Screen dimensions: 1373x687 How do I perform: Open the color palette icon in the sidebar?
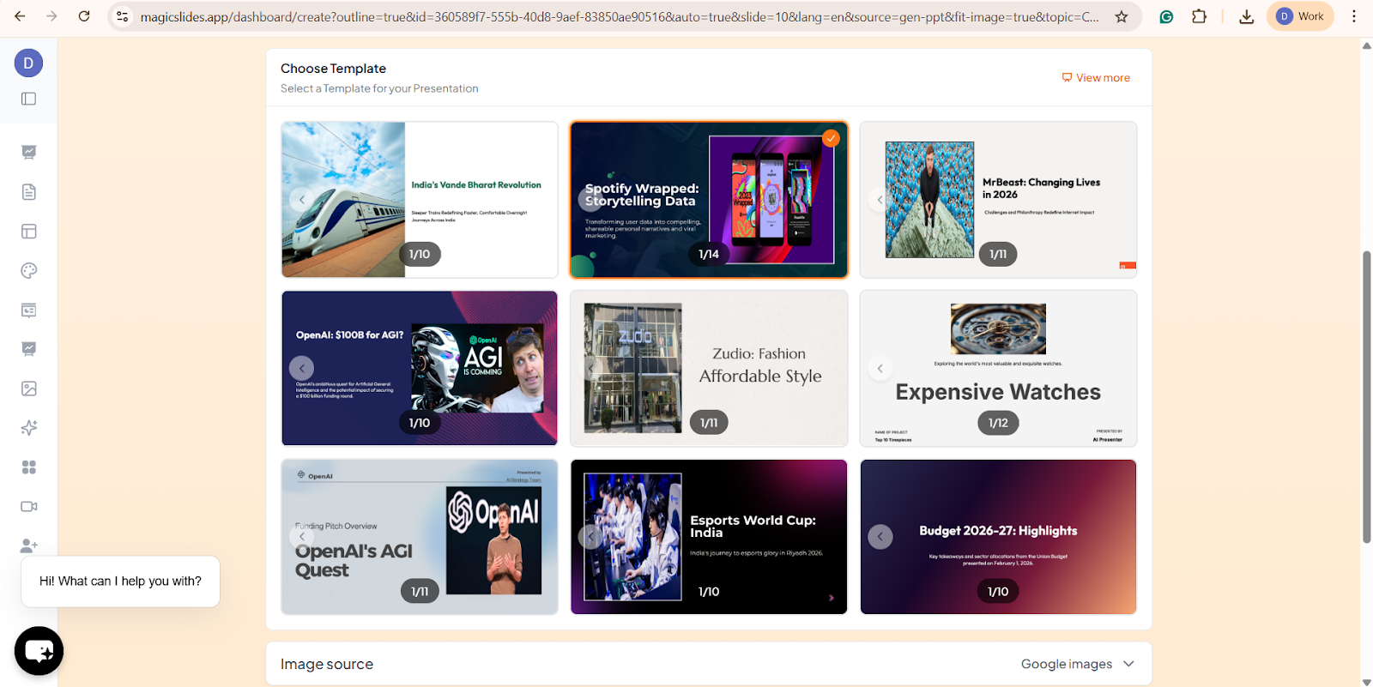click(28, 270)
